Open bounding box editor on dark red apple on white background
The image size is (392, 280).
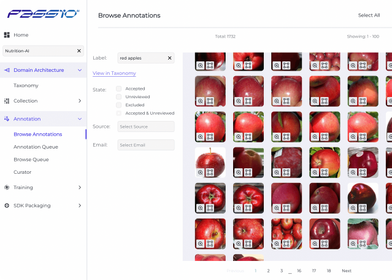(363, 208)
